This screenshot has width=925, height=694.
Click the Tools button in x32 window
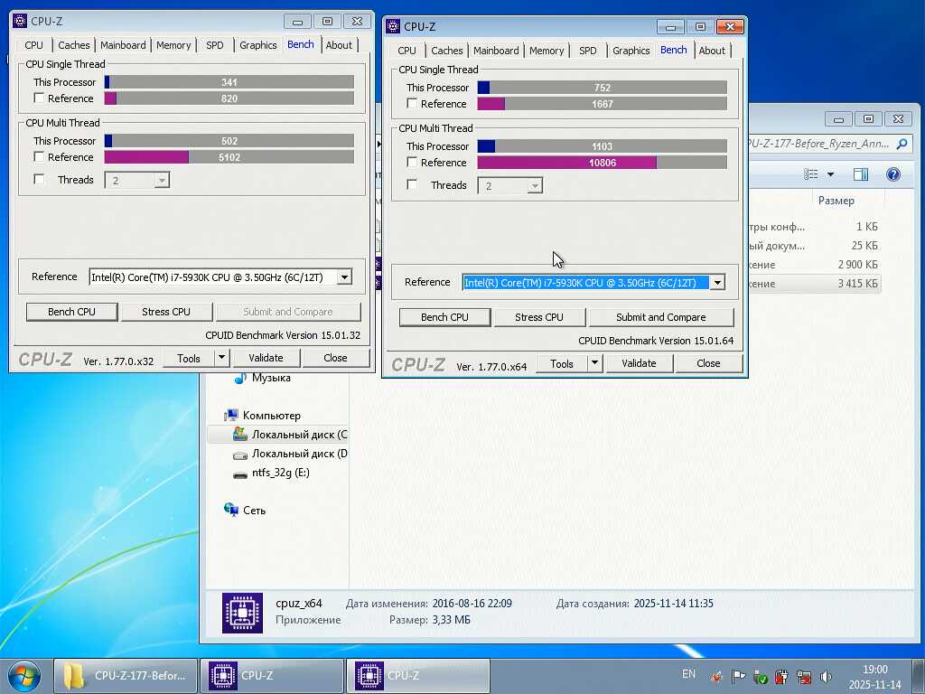coord(188,358)
